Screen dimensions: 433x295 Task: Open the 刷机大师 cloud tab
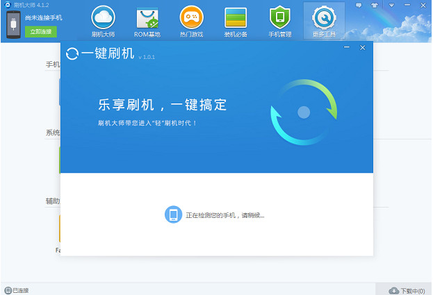pos(103,22)
